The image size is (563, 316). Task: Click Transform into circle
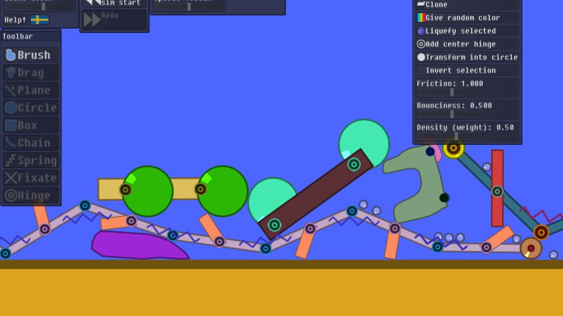click(467, 57)
